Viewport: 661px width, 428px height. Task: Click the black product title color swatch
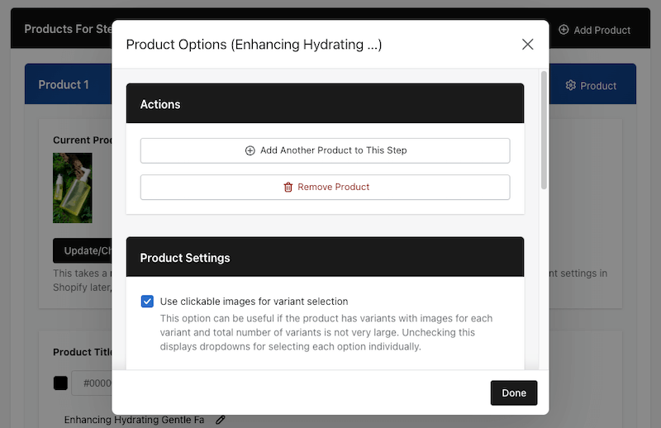pos(60,383)
